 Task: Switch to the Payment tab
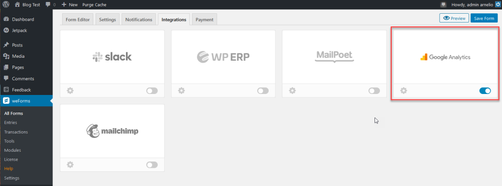[204, 19]
